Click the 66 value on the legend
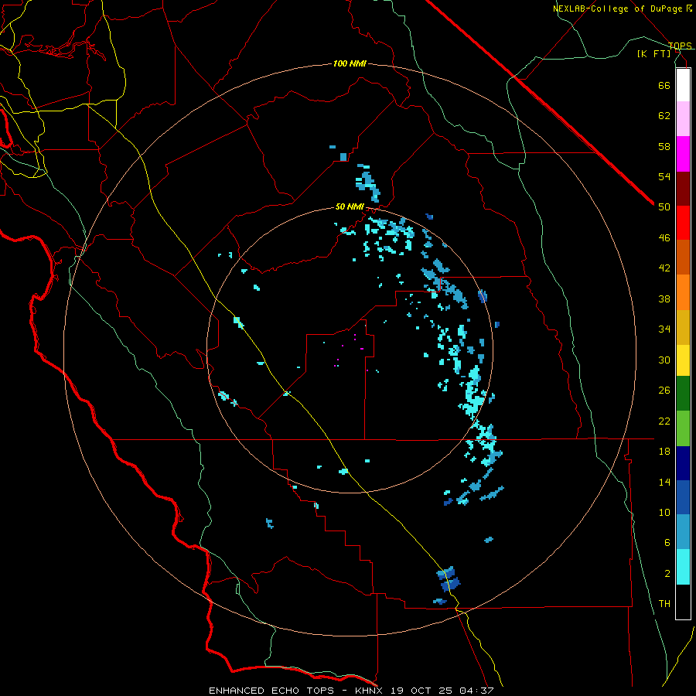696x696 pixels. (664, 85)
